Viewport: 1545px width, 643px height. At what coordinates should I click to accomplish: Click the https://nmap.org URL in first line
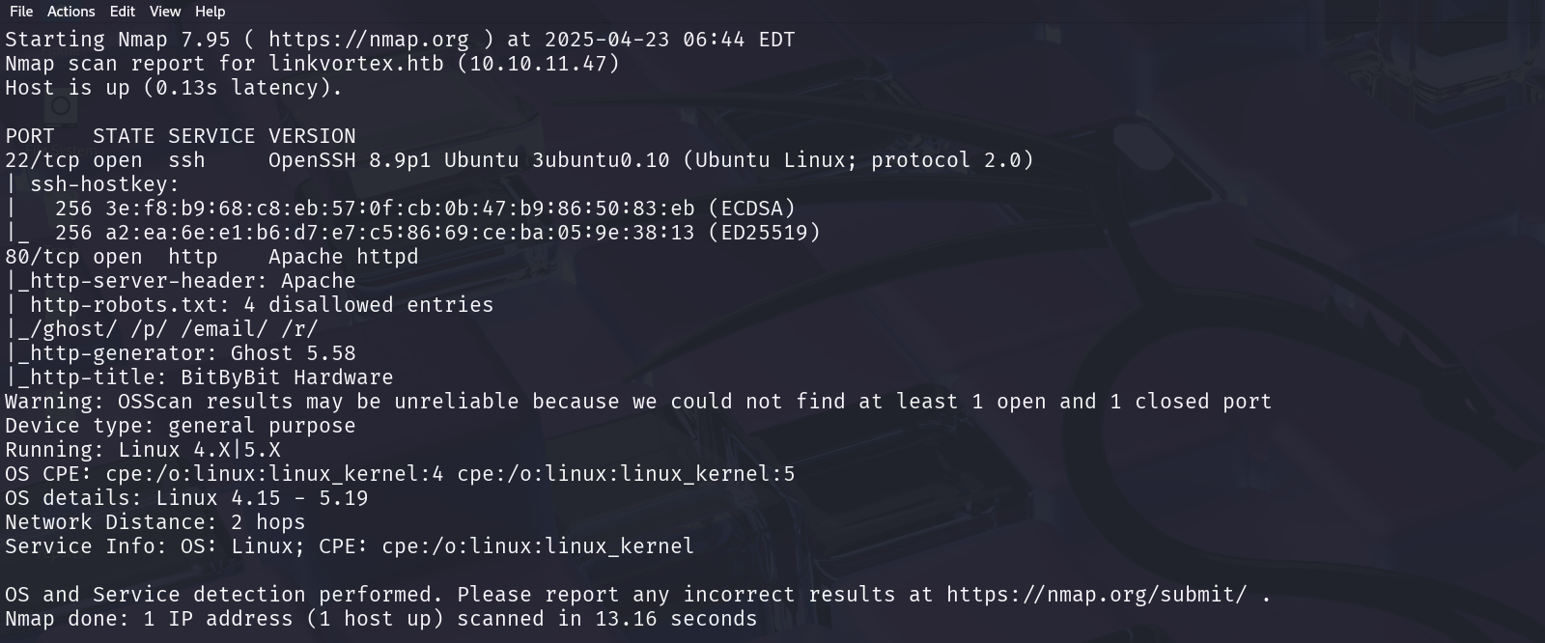[369, 40]
